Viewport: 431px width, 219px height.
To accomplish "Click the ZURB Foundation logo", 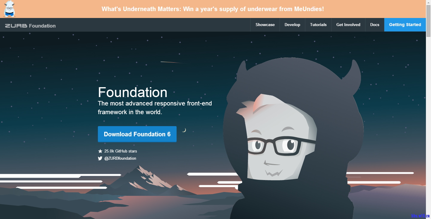I will (30, 26).
